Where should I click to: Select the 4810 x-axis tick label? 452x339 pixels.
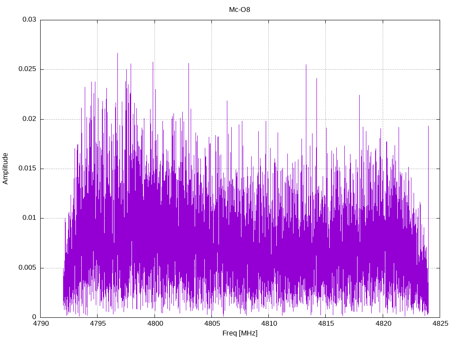pos(269,324)
